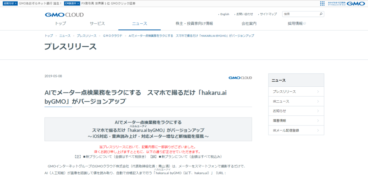Open the GMO group apps grid icon
This screenshot has width=368, height=176.
click(322, 3)
